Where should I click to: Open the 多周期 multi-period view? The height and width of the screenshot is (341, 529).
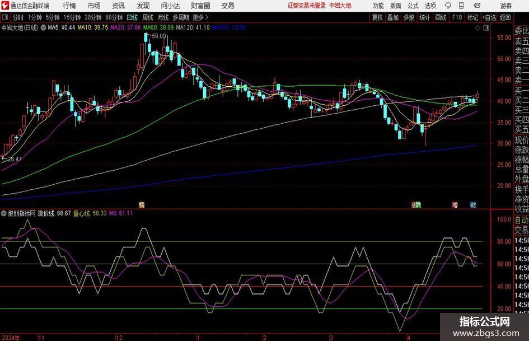click(x=181, y=17)
